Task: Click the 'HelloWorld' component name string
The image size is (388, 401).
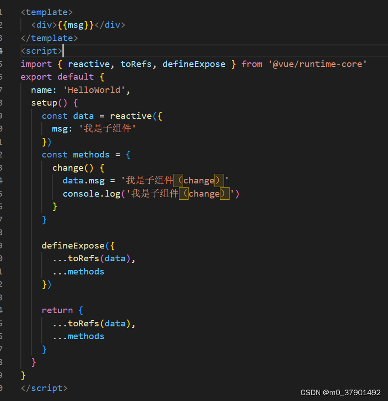Action: (93, 90)
